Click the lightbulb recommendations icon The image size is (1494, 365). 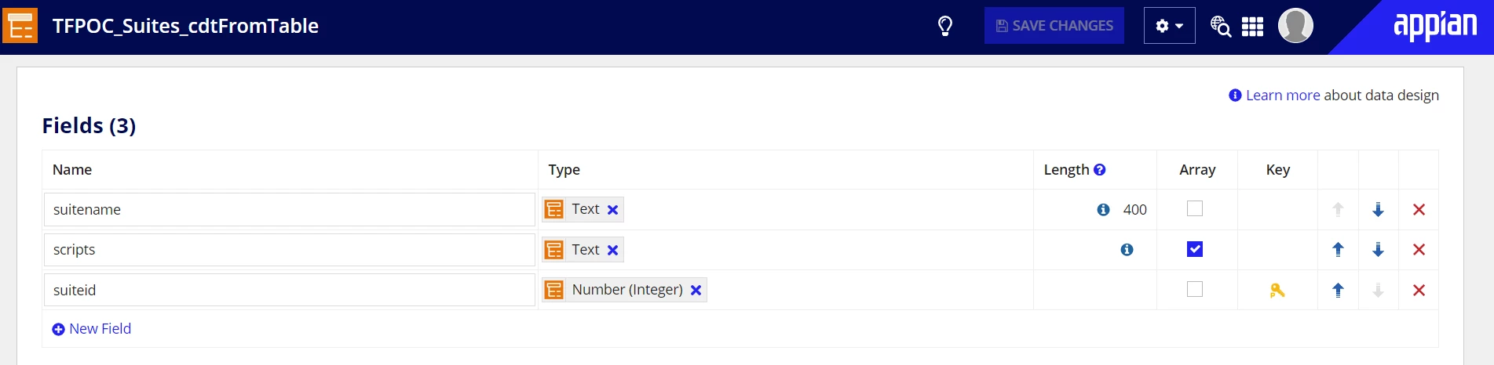pyautogui.click(x=945, y=26)
